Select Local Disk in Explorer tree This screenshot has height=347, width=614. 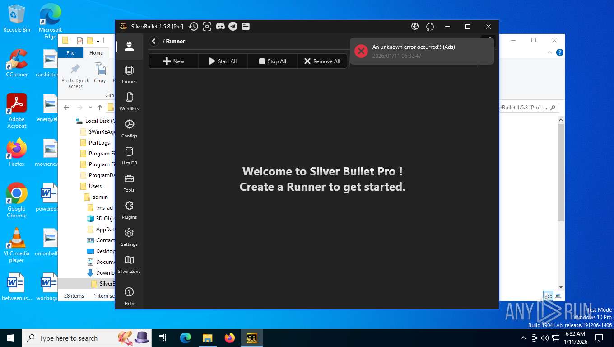click(95, 121)
